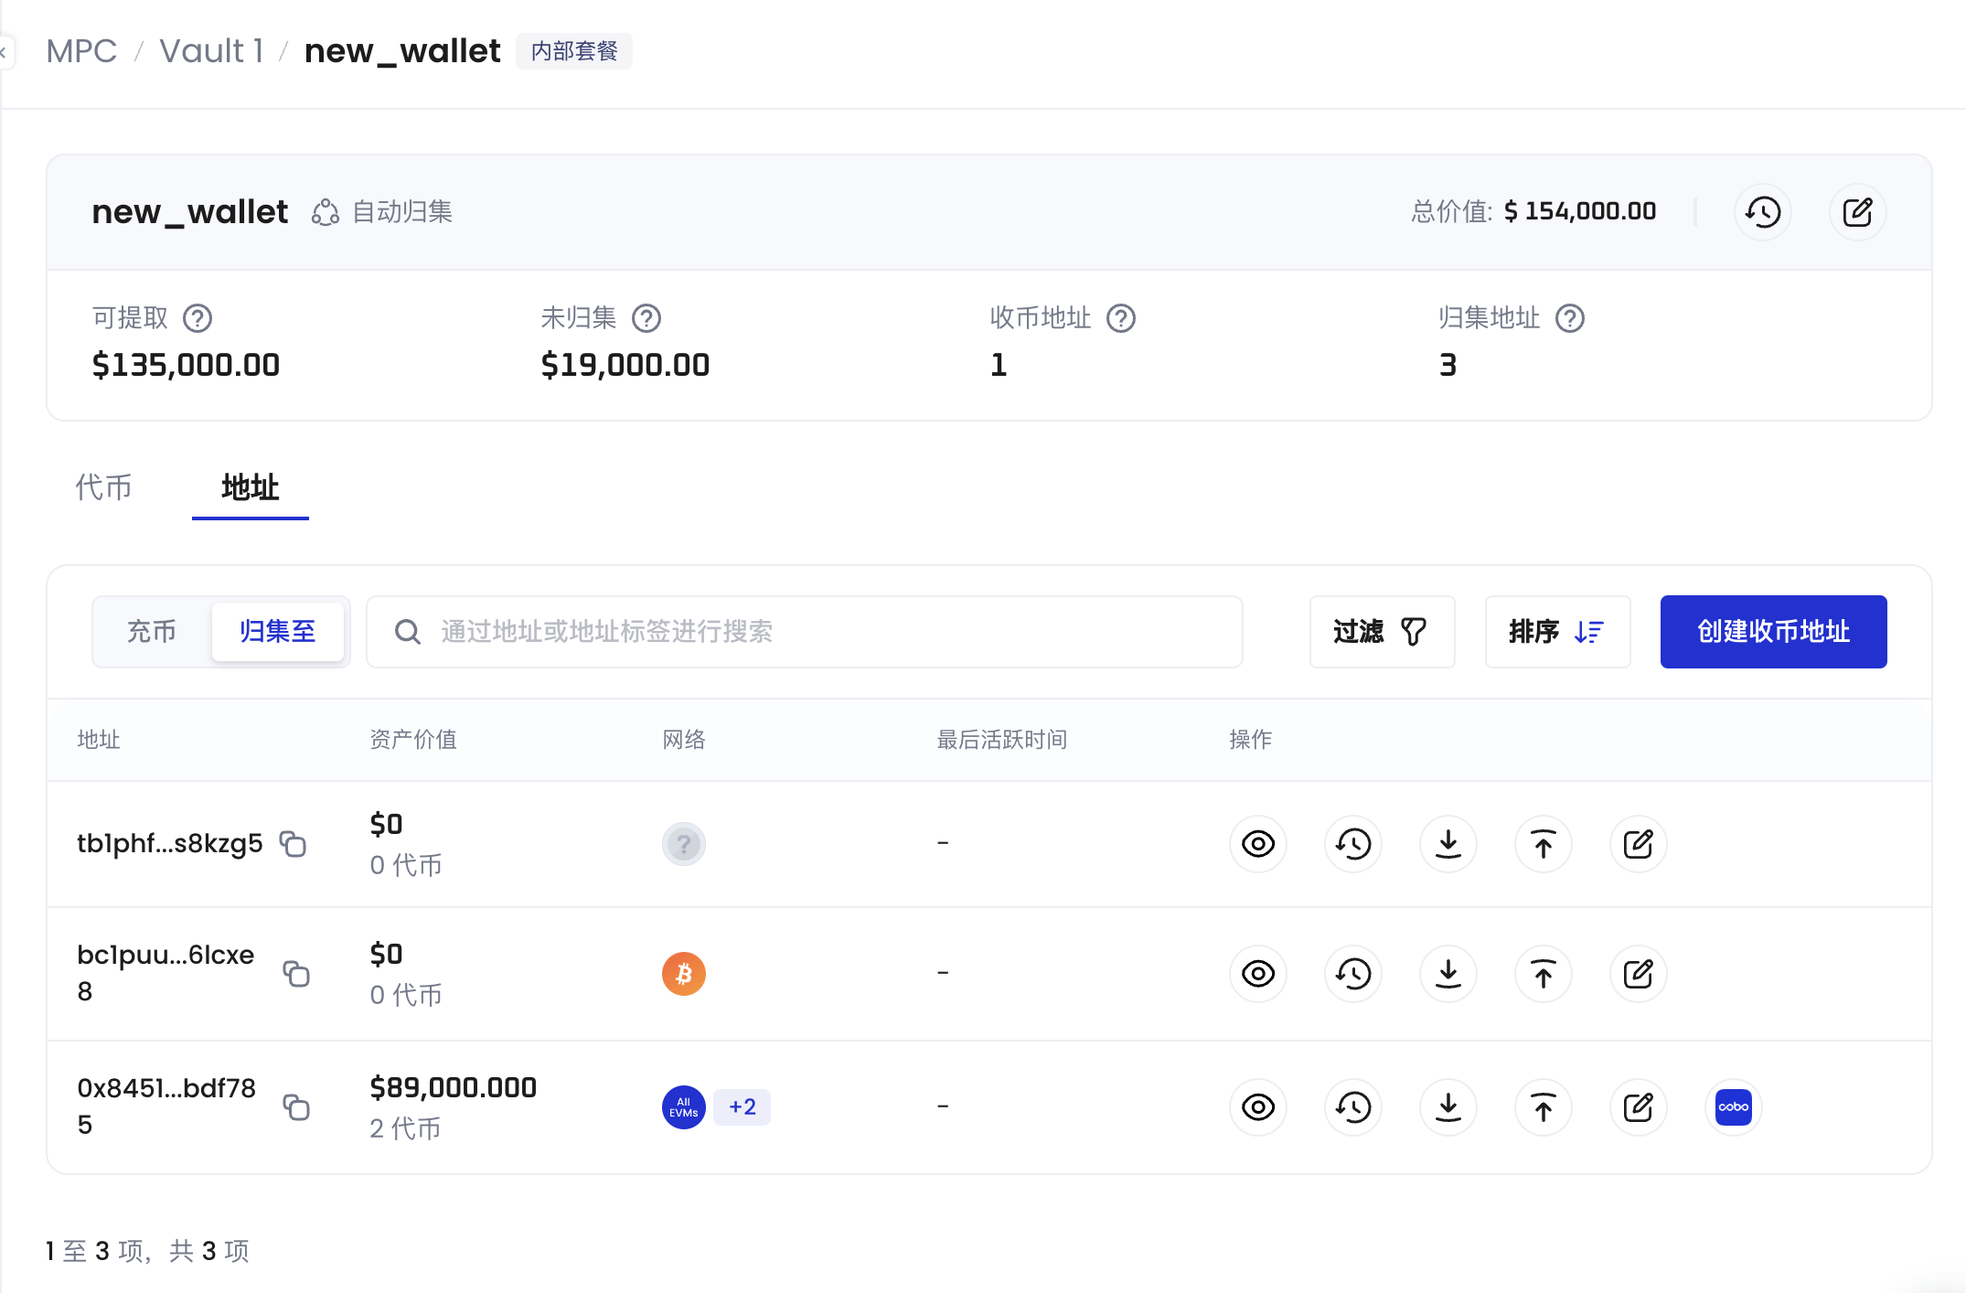
Task: Toggle to 充币 segment
Action: (x=152, y=631)
